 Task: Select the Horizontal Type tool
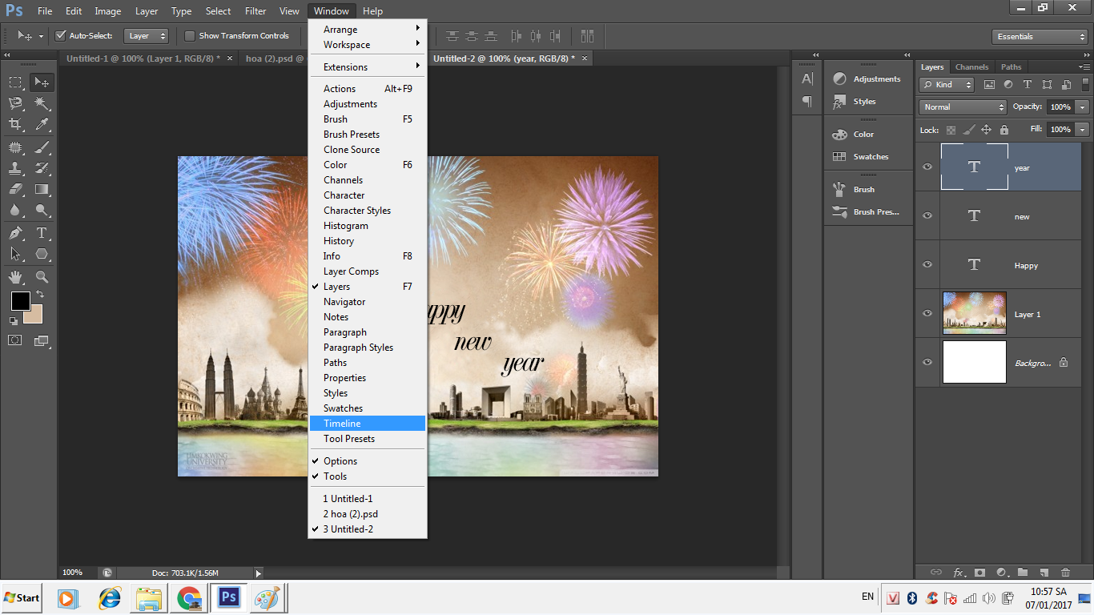(x=42, y=233)
